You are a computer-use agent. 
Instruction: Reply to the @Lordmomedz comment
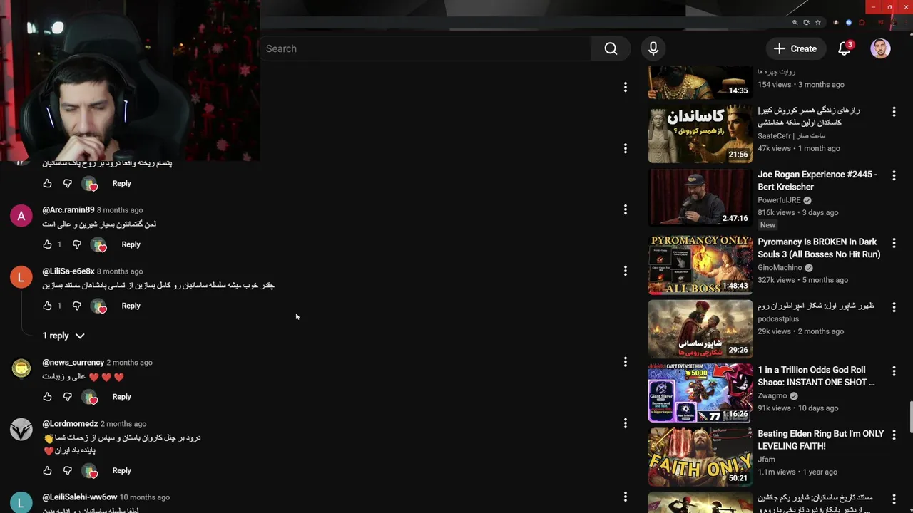tap(122, 471)
